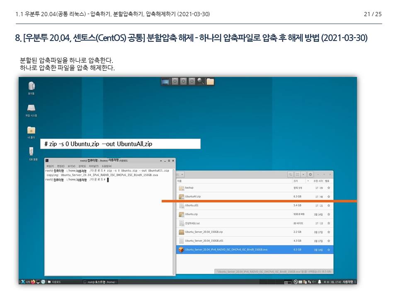This screenshot has width=398, height=298.
Task: Select Ubuntu_Server_20.04_150GB.zip file
Action: pyautogui.click(x=255, y=232)
